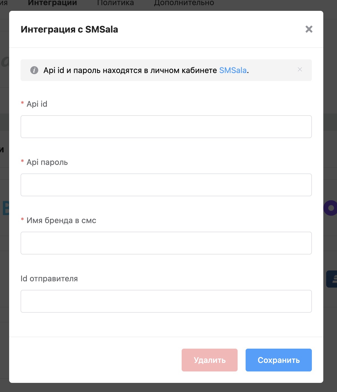Go to the Дополнительно tab
The height and width of the screenshot is (392, 337).
tap(184, 3)
